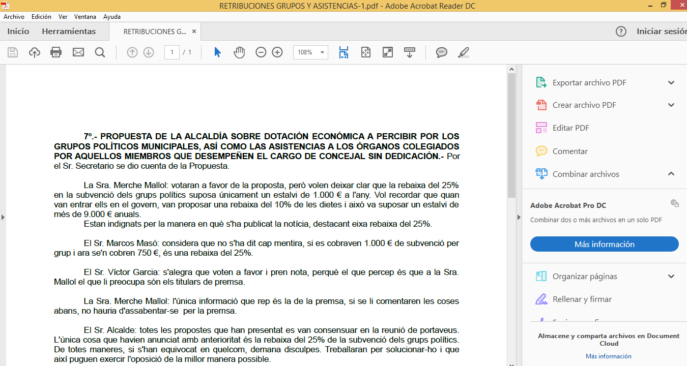Select the Hand pan tool
The image size is (687, 366).
[x=239, y=52]
